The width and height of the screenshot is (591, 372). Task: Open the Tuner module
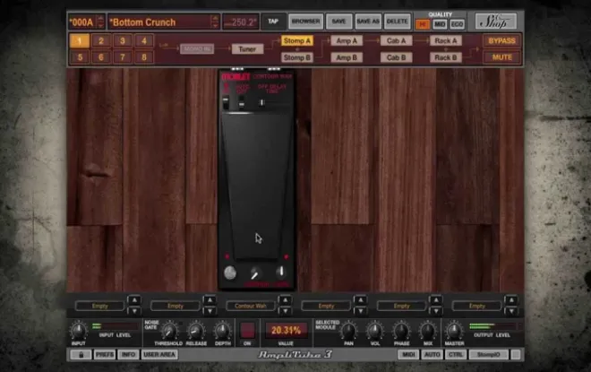(247, 49)
